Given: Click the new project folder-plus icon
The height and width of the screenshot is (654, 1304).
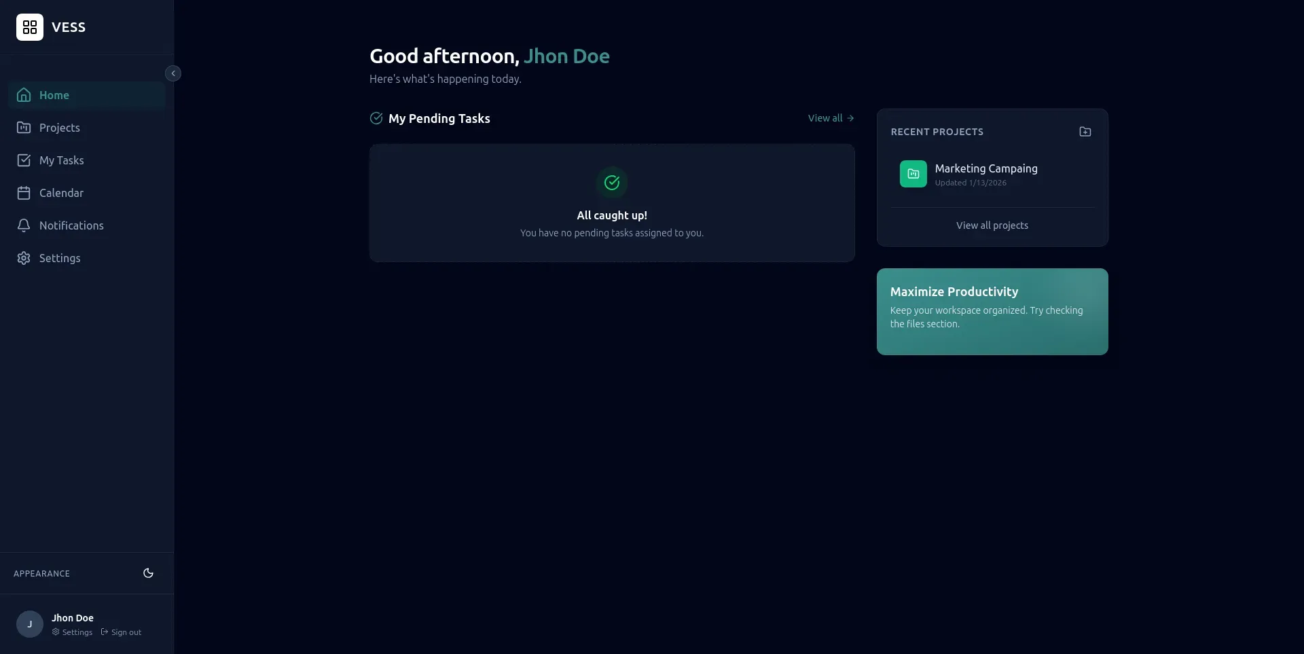Looking at the screenshot, I should pyautogui.click(x=1085, y=132).
